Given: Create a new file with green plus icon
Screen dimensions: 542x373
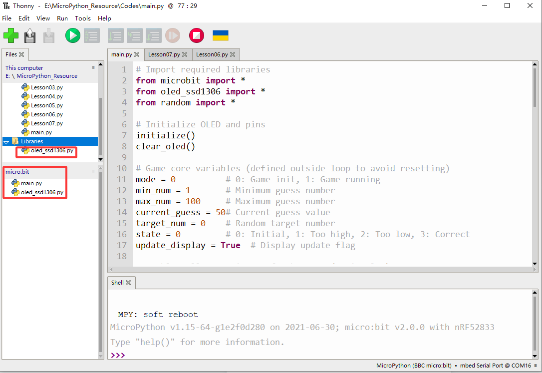Looking at the screenshot, I should coord(11,35).
